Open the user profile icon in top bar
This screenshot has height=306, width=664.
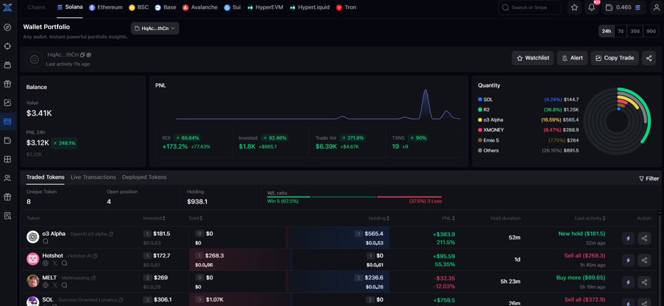pos(656,7)
